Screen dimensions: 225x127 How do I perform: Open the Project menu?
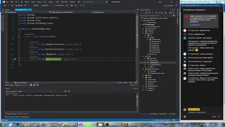27,2
